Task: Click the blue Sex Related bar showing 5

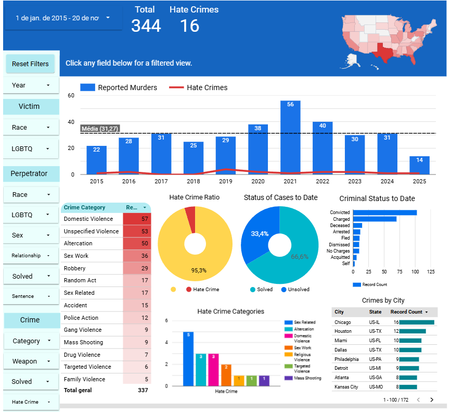Action: tap(188, 359)
